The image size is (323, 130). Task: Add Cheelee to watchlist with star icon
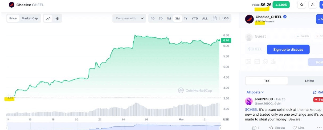click(x=301, y=5)
